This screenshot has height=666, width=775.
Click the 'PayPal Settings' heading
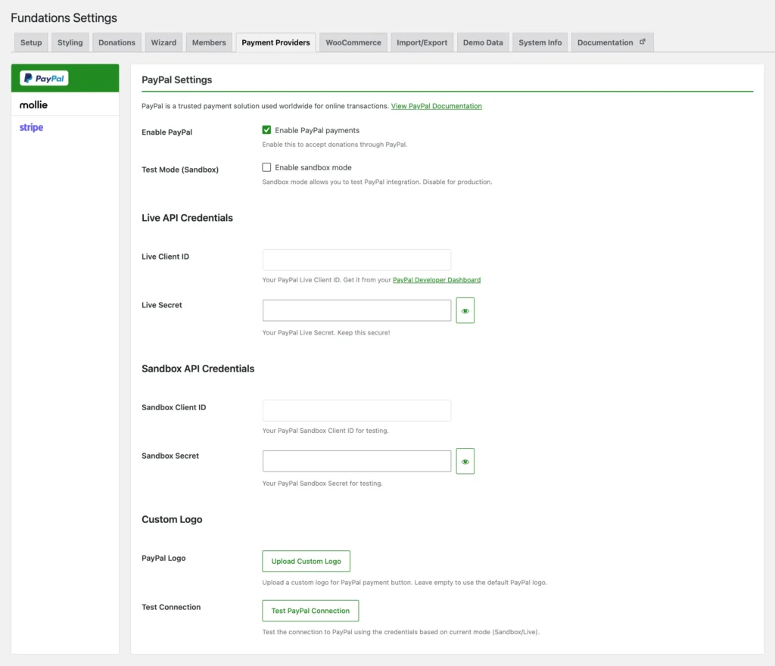177,79
